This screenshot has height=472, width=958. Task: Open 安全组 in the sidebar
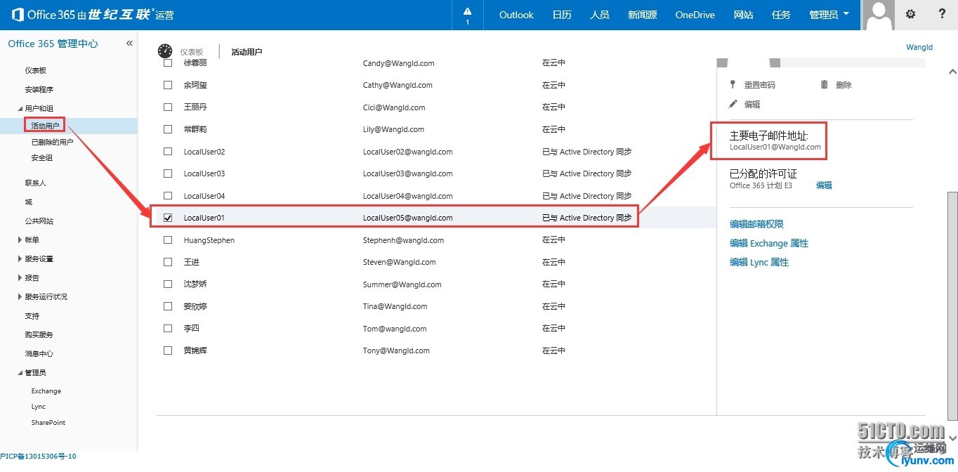click(x=42, y=158)
